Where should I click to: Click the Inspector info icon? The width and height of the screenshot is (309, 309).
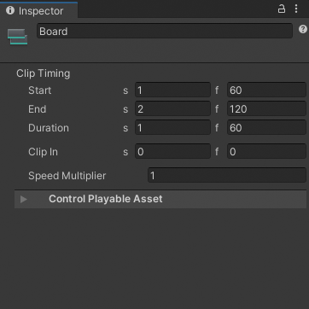tap(10, 10)
